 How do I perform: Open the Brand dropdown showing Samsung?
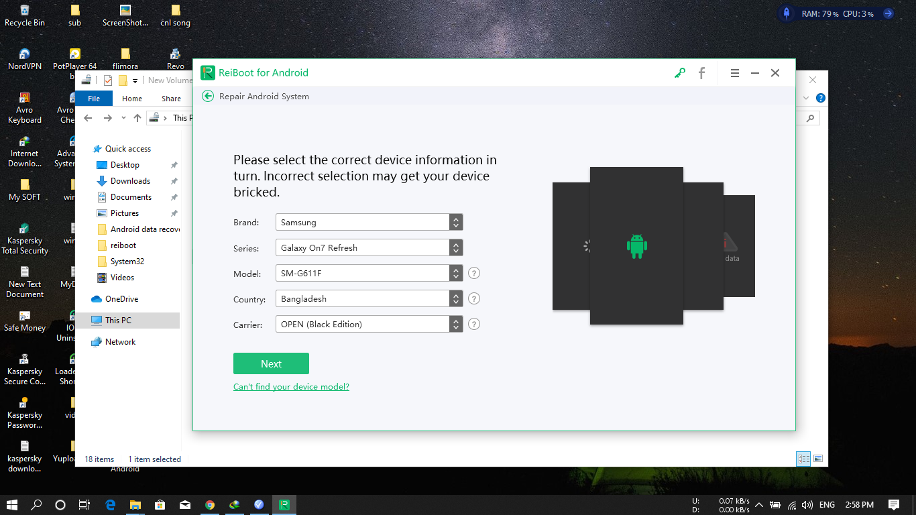369,222
